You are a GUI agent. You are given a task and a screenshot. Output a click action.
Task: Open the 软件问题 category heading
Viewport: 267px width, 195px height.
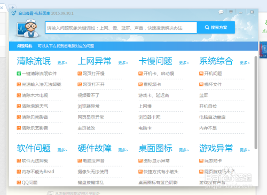point(34,148)
